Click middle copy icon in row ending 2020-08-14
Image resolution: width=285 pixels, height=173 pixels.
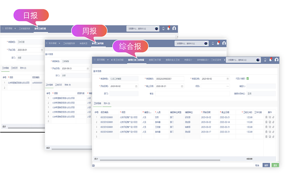point(270,122)
